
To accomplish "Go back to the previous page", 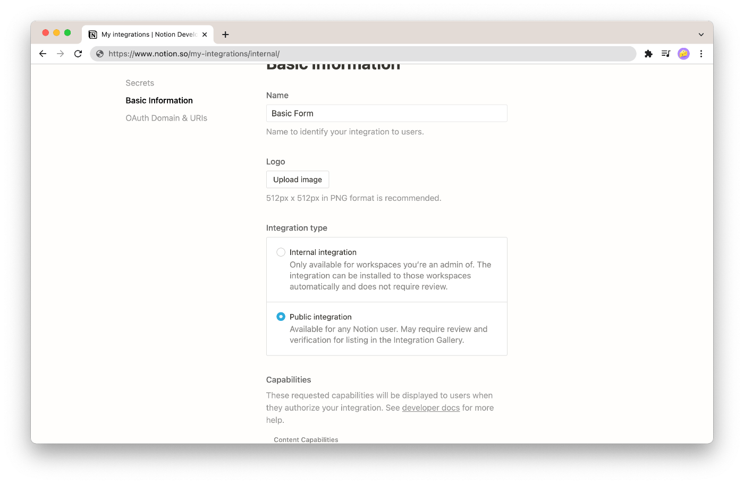I will pyautogui.click(x=43, y=54).
